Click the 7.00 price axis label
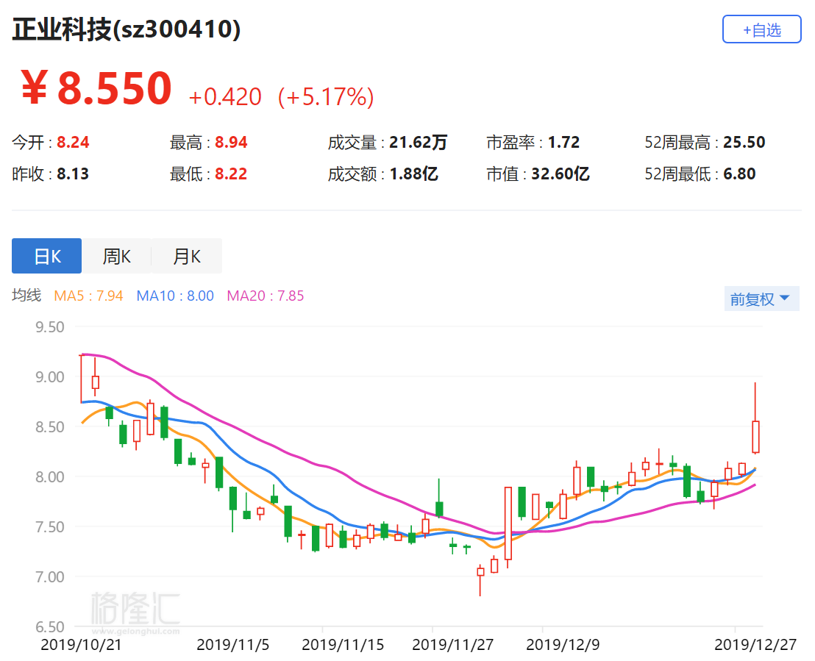This screenshot has width=815, height=661. (x=50, y=576)
